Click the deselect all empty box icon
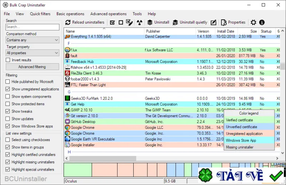286x185 pixels. pyautogui.click(x=121, y=23)
